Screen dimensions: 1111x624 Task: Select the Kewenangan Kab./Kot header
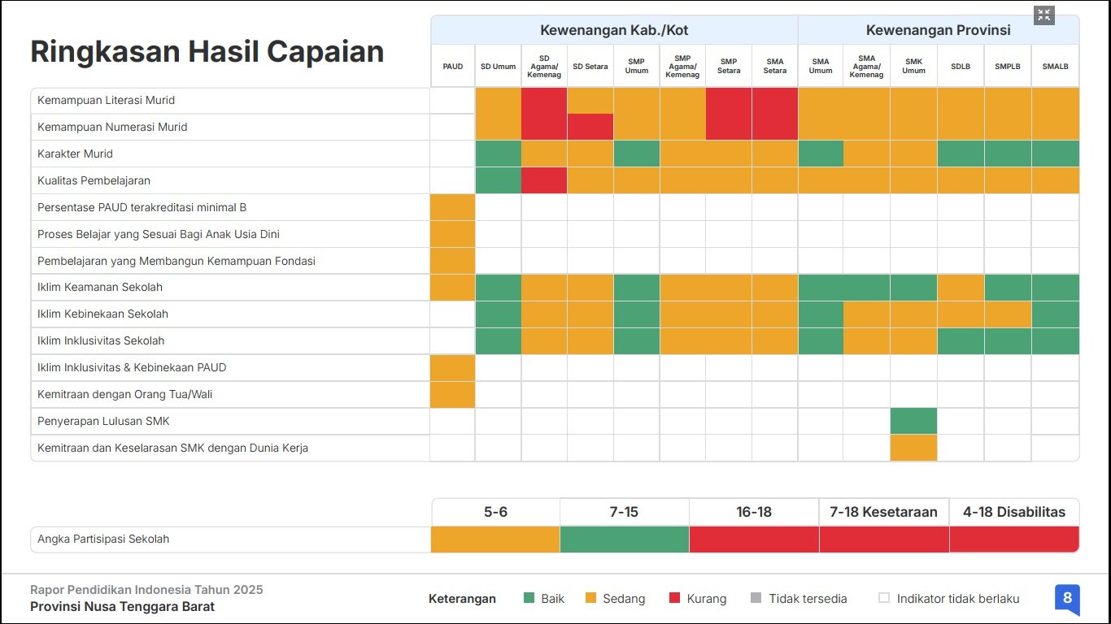(614, 30)
